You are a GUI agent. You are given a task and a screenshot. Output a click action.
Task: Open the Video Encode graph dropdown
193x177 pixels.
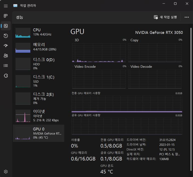pyautogui.click(x=73, y=67)
